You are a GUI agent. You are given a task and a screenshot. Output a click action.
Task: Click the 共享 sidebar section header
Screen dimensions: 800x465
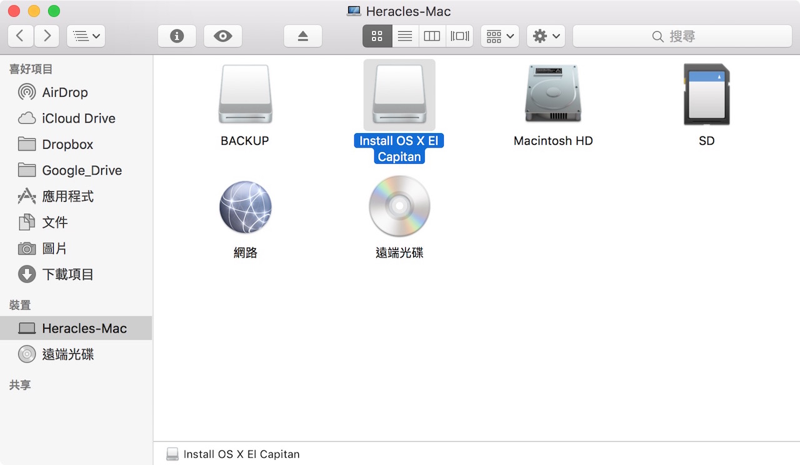20,385
